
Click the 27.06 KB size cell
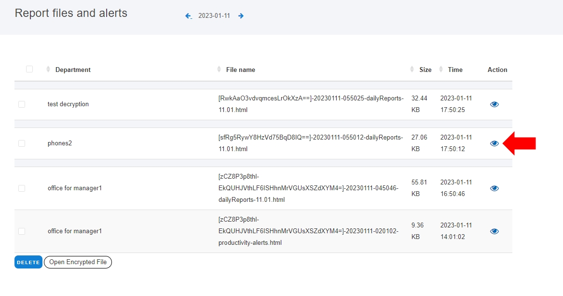[x=419, y=143]
